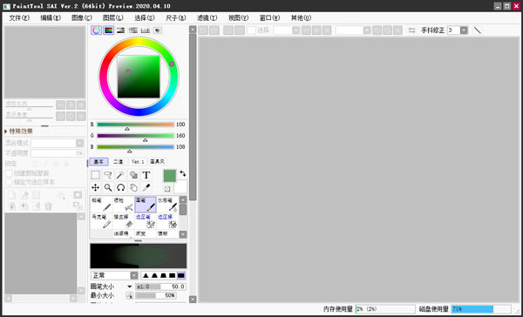Click the green foreground color swatch

click(170, 176)
